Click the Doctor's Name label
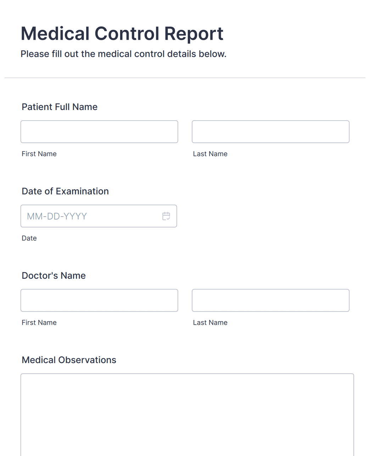Image resolution: width=370 pixels, height=456 pixels. point(54,276)
